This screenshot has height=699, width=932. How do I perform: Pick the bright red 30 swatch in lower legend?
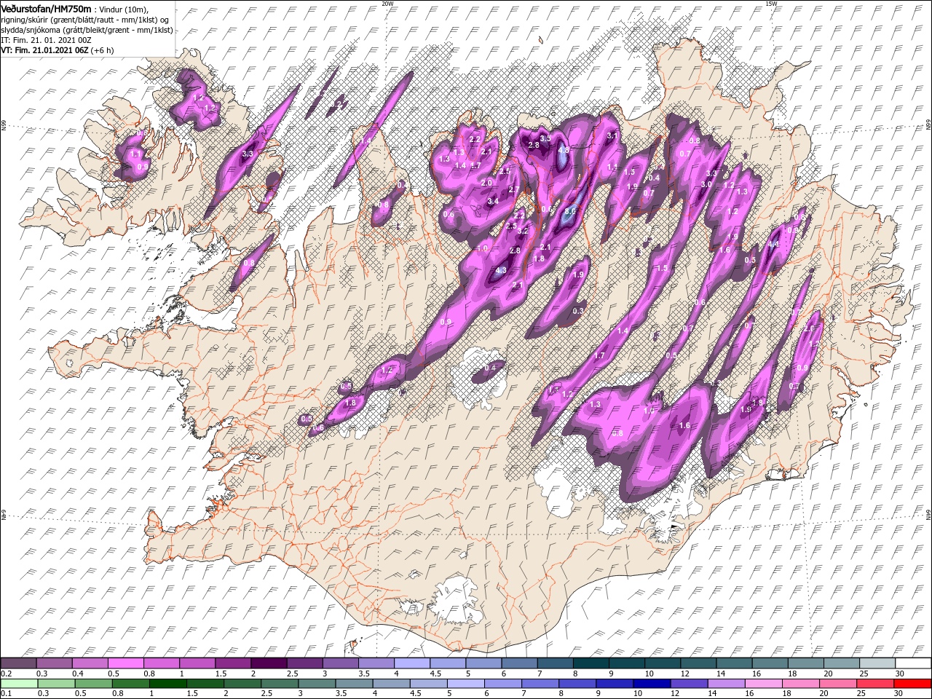[x=913, y=683]
